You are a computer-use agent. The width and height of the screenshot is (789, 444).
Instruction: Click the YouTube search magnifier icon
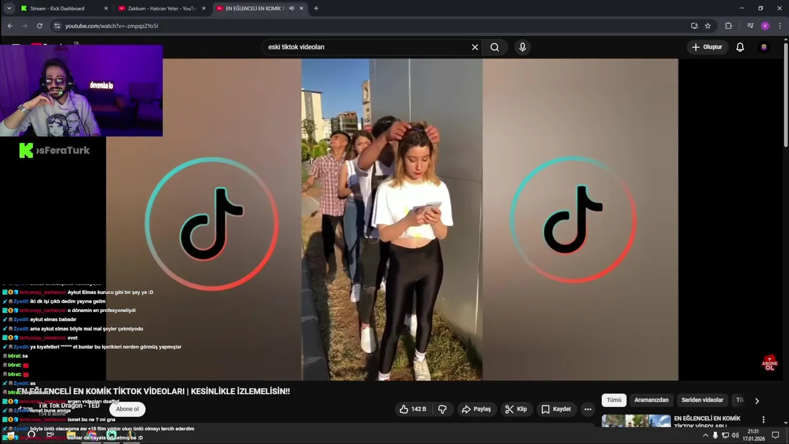tap(494, 47)
